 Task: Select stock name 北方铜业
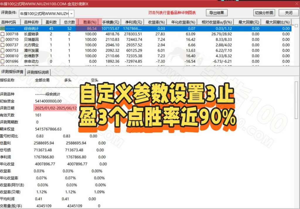click(x=31, y=45)
